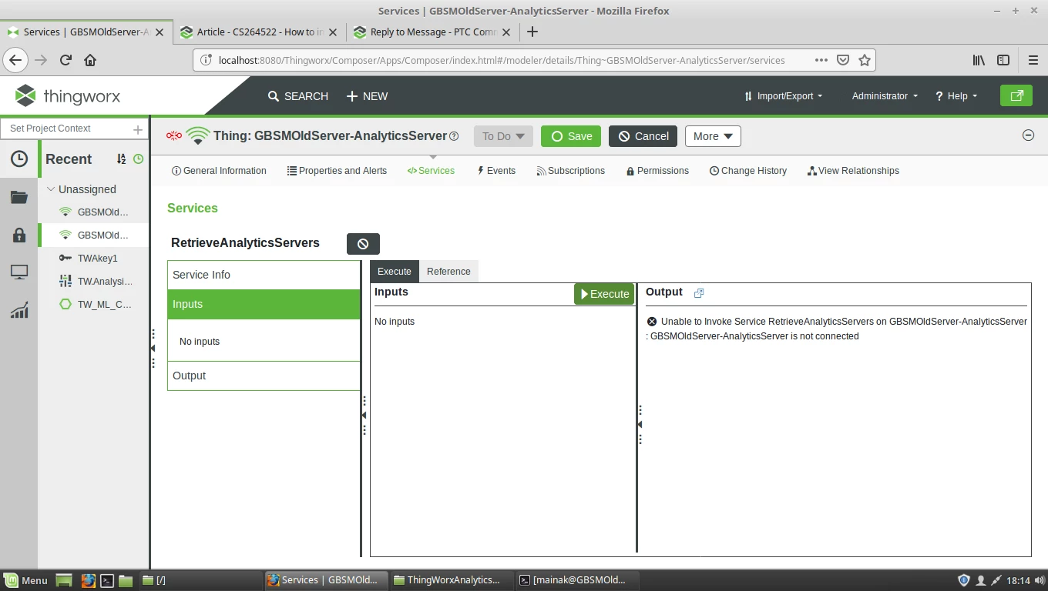Screen dimensions: 1048x591
Task: Click the Cancel button
Action: click(x=643, y=136)
